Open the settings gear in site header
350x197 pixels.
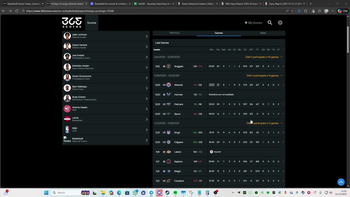[280, 23]
